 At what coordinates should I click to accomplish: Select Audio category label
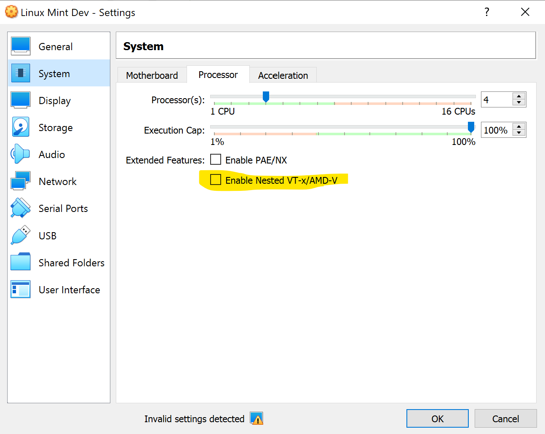pyautogui.click(x=52, y=155)
